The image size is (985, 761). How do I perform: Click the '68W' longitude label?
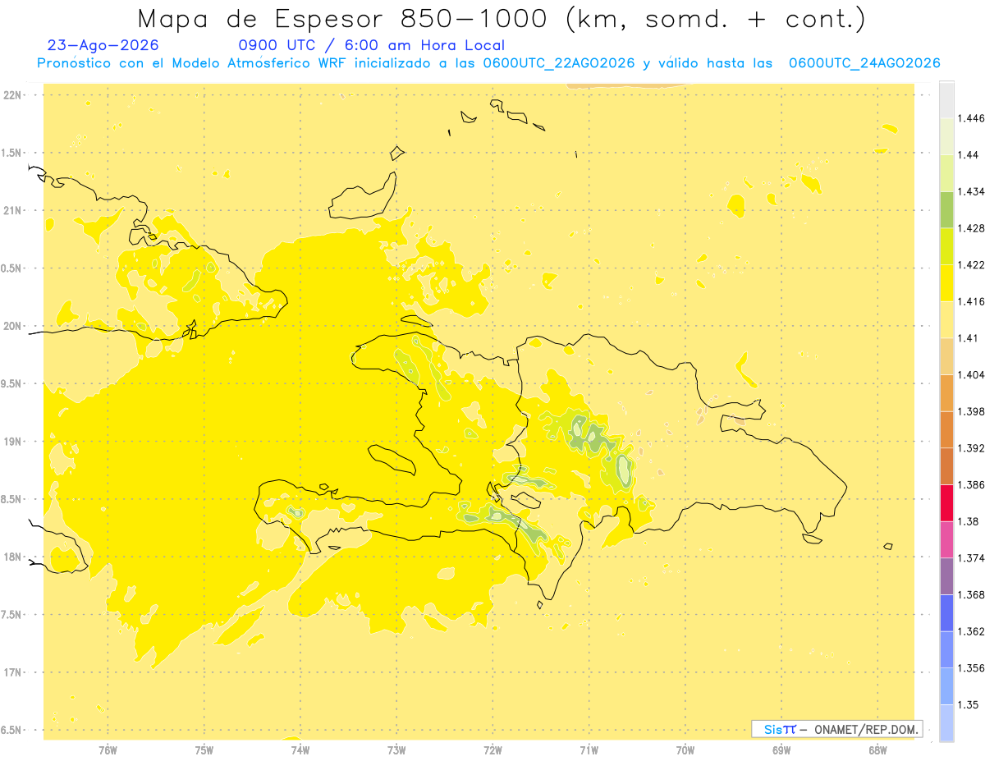pos(877,750)
